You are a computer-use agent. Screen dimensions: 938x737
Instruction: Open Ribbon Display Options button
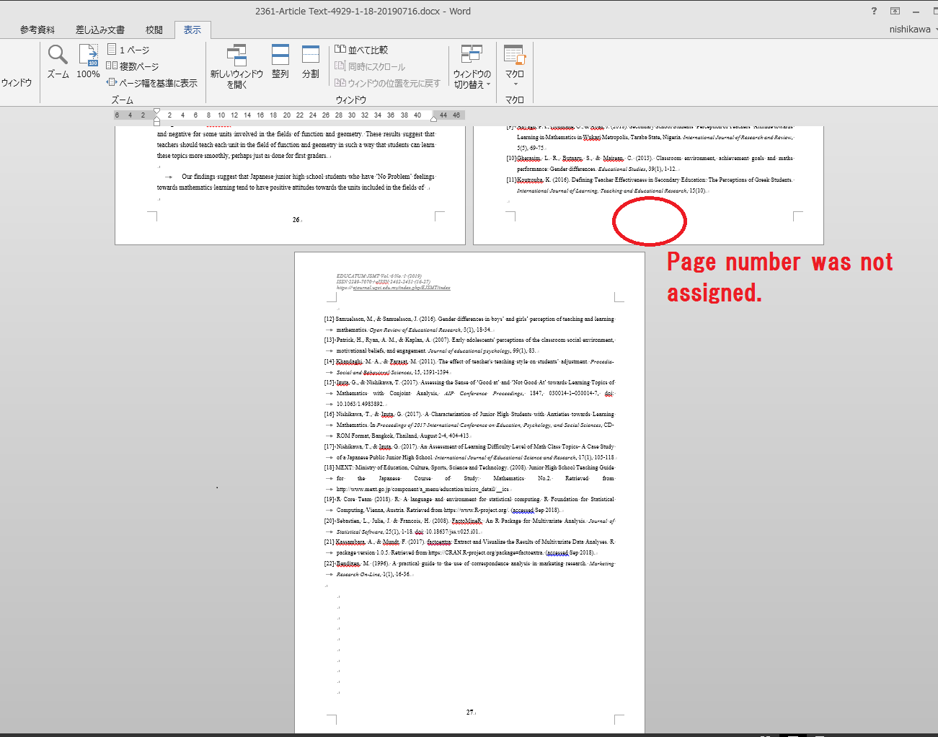(895, 11)
